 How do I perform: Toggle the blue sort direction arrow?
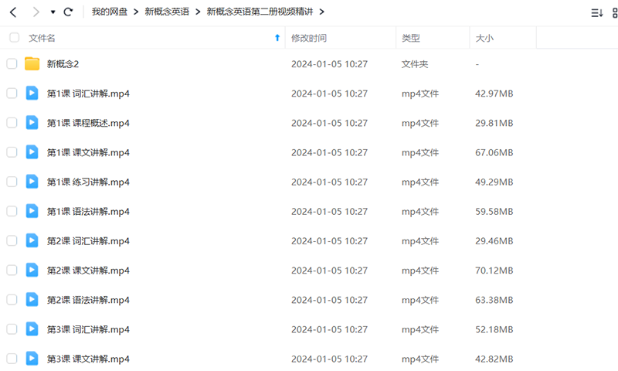(x=277, y=38)
